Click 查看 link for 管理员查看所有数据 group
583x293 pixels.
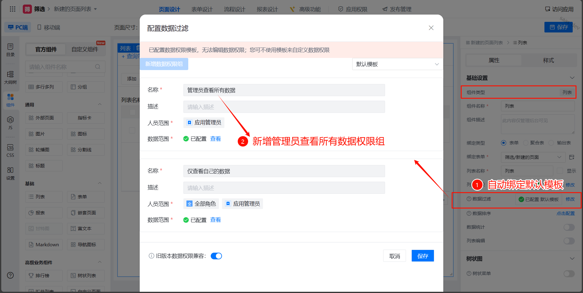click(x=216, y=139)
